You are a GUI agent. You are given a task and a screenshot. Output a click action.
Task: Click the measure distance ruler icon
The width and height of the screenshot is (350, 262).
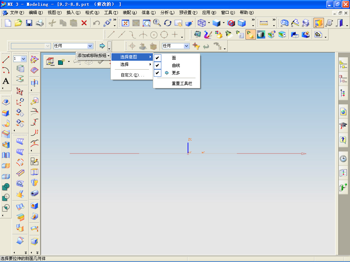pyautogui.click(x=264, y=23)
